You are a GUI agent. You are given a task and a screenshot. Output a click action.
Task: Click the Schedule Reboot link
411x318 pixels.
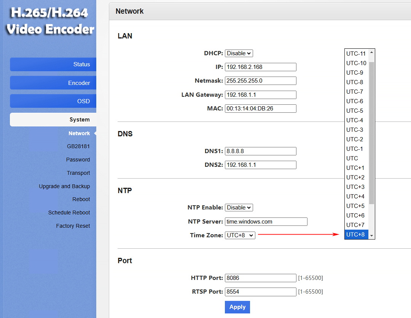[69, 213]
